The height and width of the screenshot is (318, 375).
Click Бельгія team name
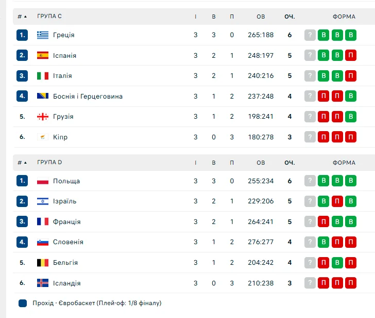(x=65, y=263)
